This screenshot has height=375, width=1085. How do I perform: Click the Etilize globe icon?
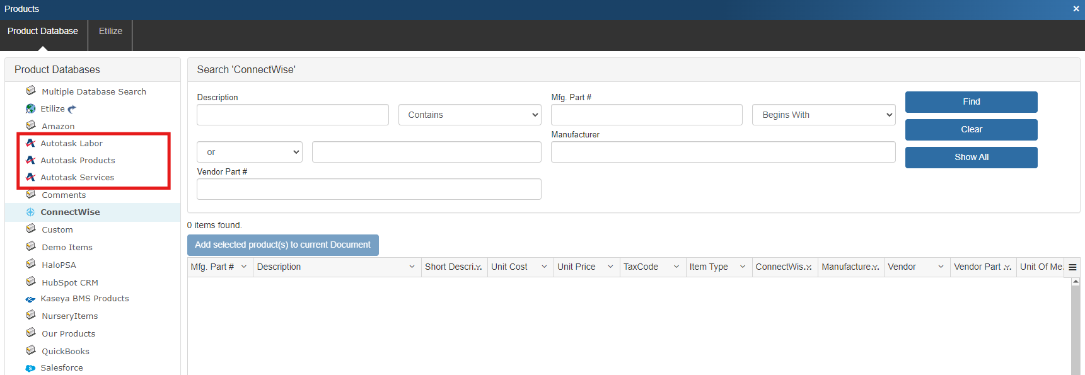point(30,109)
